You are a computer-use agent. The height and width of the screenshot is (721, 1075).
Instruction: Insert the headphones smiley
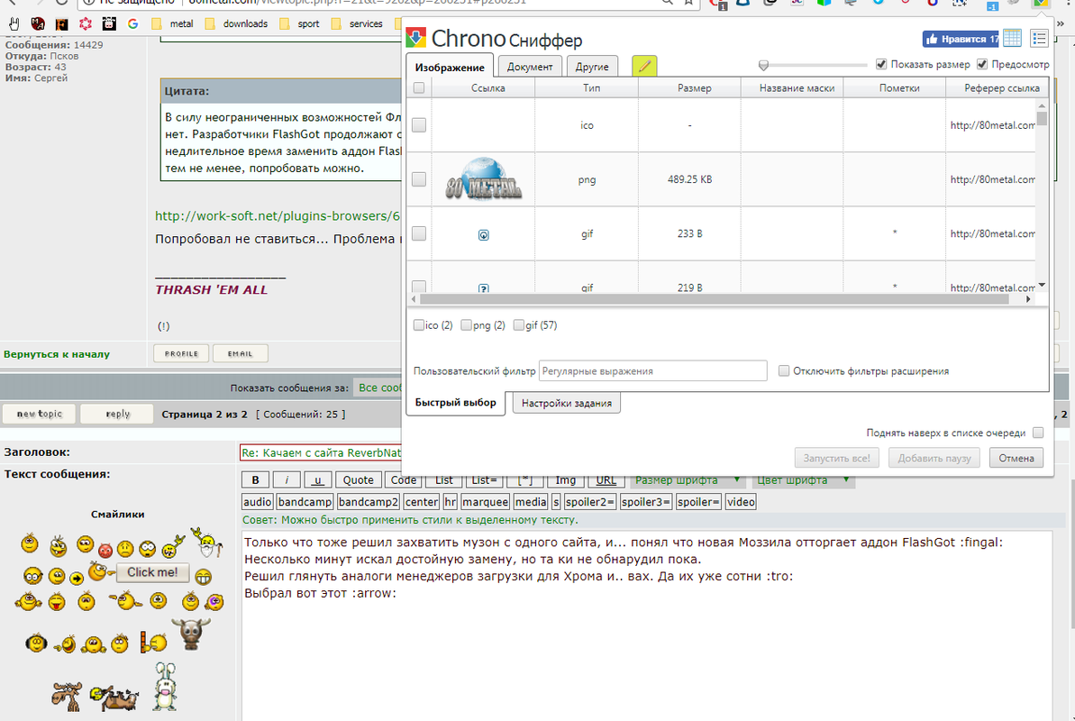36,643
